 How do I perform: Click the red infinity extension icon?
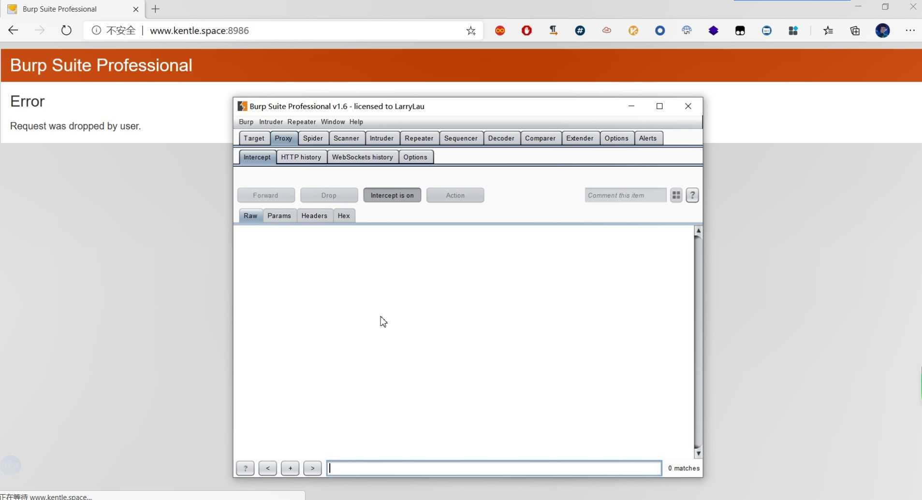tap(500, 31)
